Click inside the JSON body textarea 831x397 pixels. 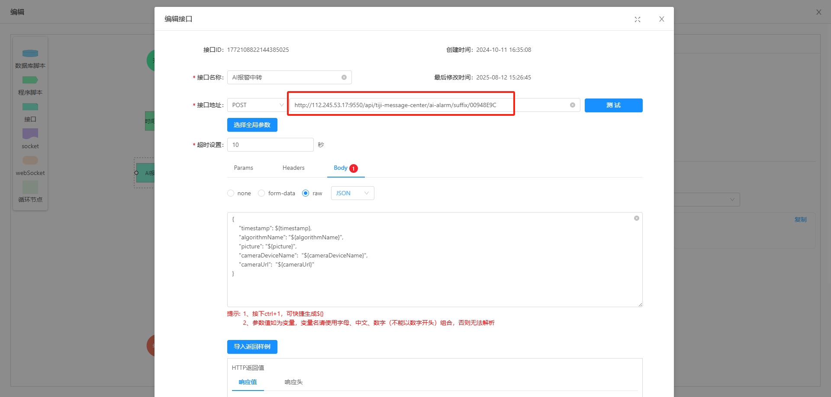[435, 260]
